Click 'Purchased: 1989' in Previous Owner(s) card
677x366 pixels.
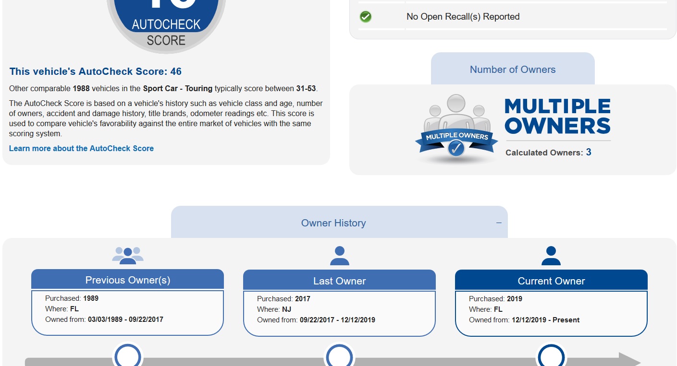click(x=72, y=298)
